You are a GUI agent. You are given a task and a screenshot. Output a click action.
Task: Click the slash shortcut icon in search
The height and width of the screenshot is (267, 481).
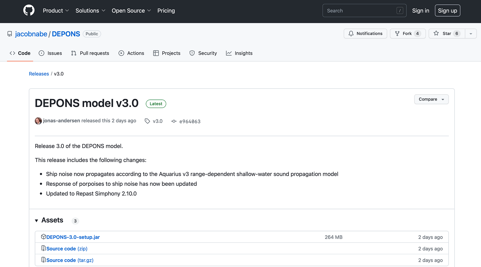coord(400,10)
